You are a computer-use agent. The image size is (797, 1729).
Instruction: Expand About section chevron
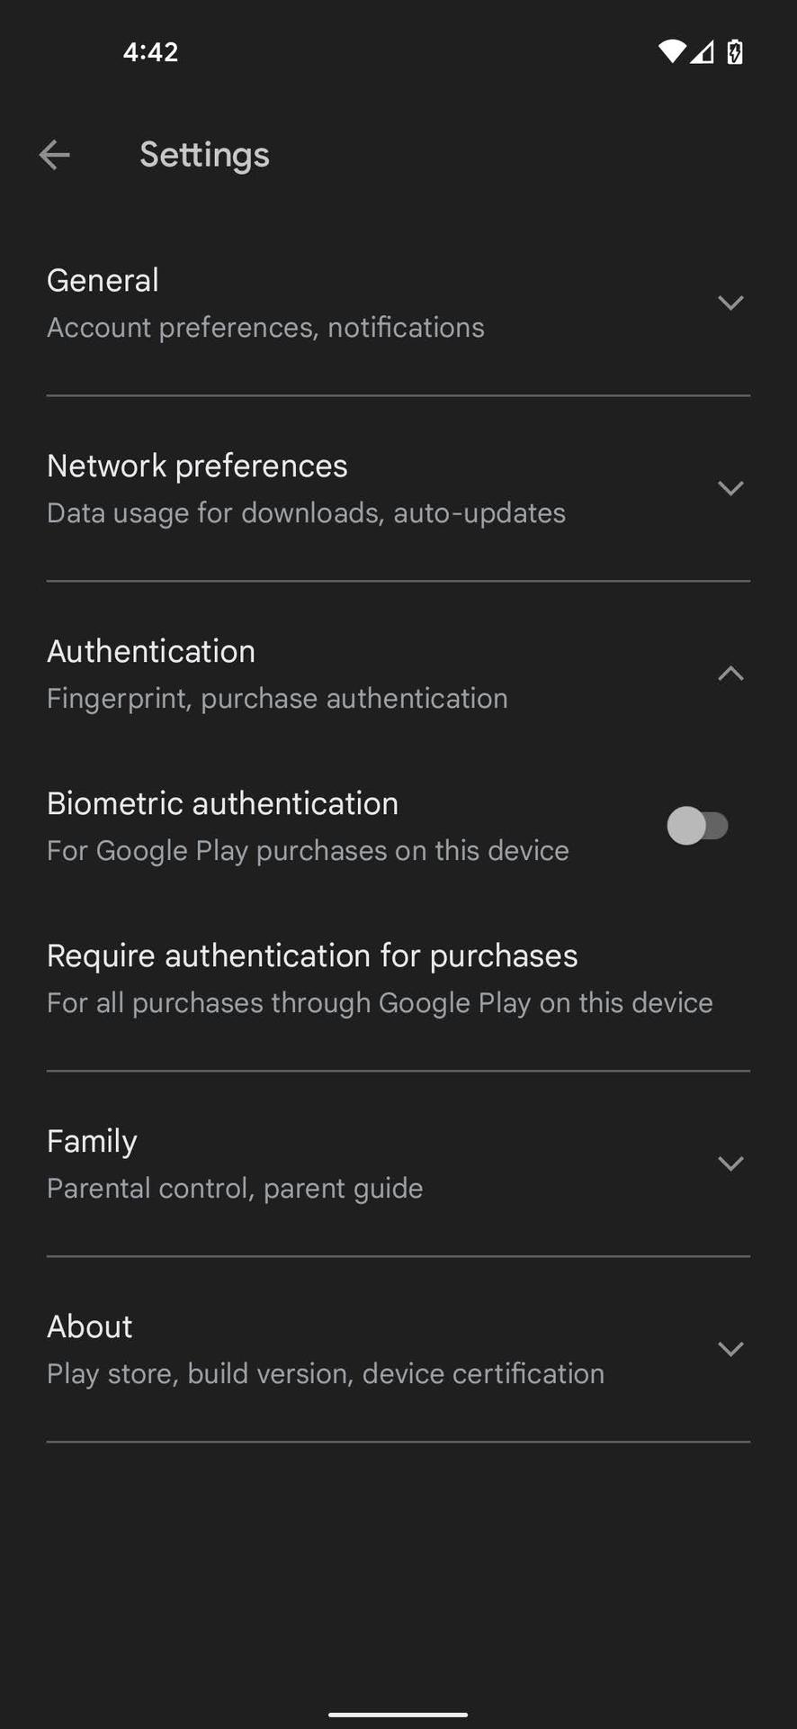tap(730, 1349)
